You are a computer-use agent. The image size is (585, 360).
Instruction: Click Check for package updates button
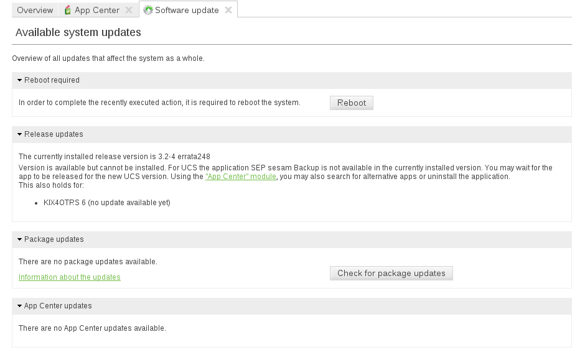tap(391, 273)
